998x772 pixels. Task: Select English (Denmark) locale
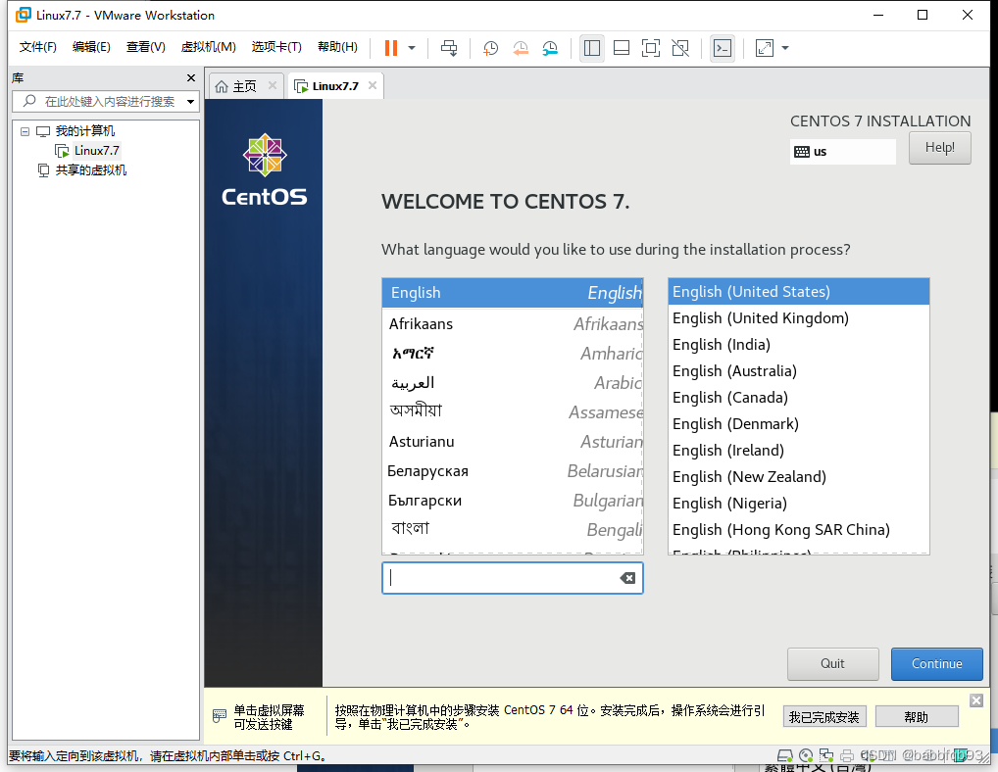[799, 423]
